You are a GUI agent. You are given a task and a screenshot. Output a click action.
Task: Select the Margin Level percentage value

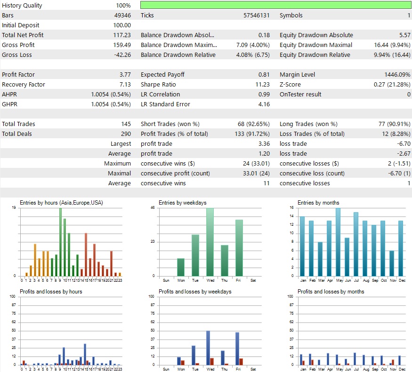pyautogui.click(x=397, y=75)
